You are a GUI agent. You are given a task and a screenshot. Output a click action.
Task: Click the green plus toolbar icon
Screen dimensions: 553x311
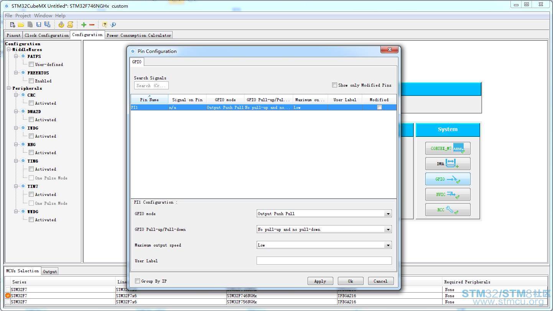point(84,25)
